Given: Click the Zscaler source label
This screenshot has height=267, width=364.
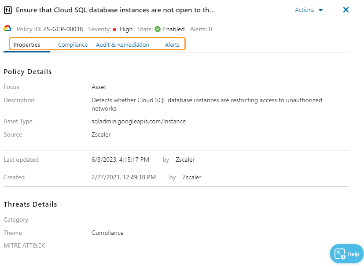Looking at the screenshot, I should tap(102, 134).
